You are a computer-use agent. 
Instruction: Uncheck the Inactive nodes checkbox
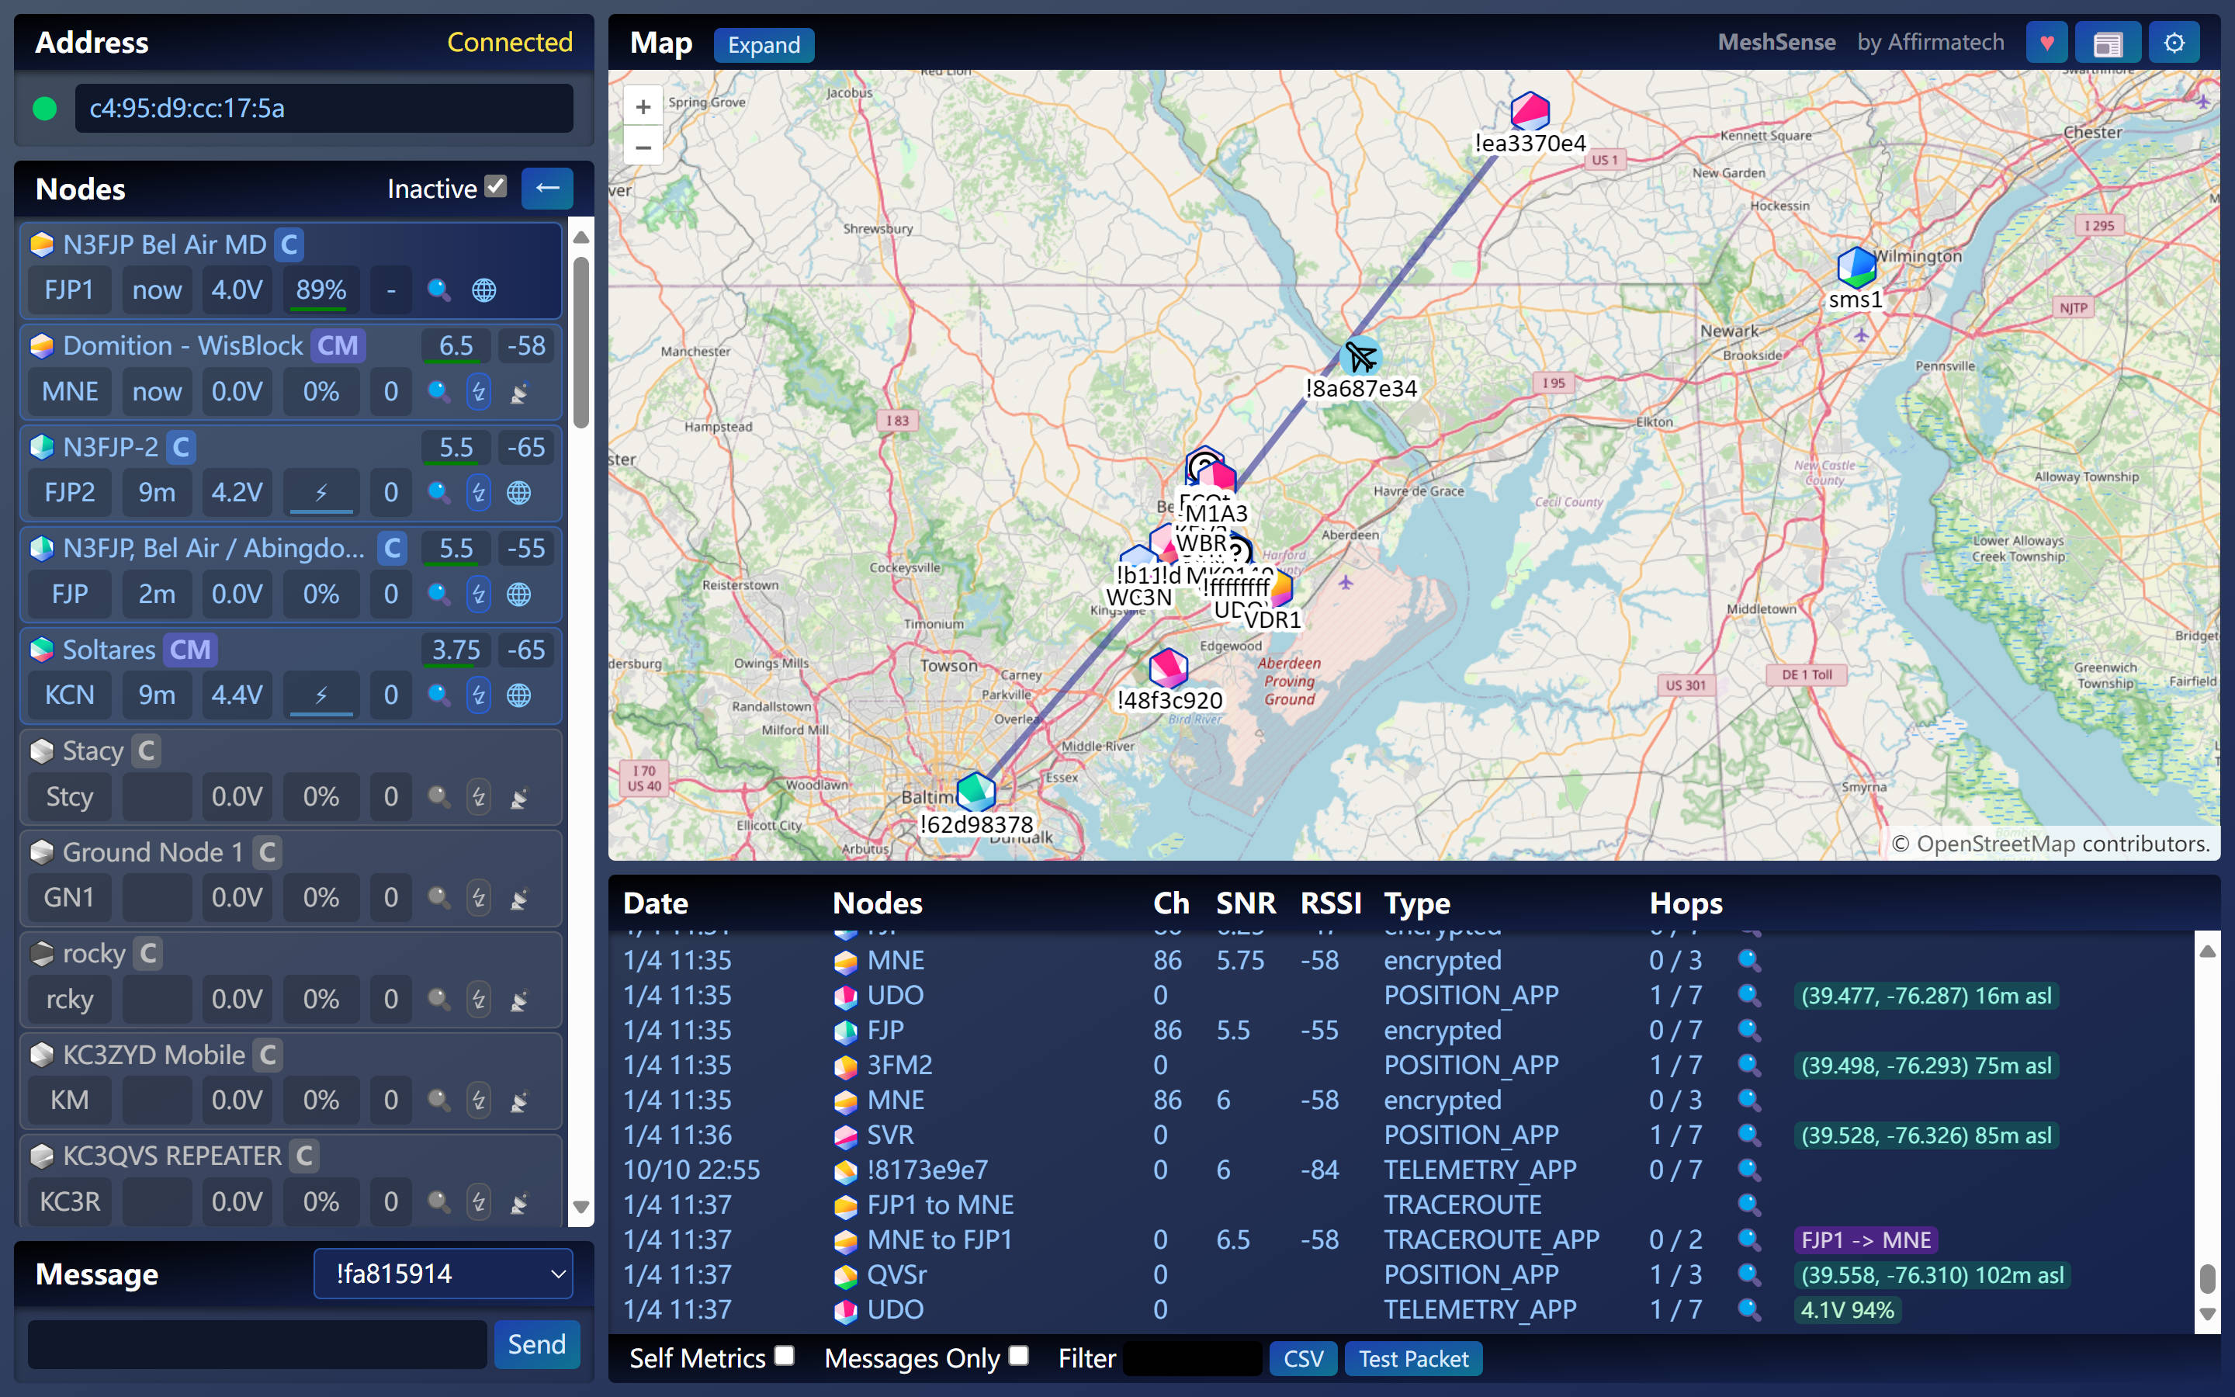(496, 186)
